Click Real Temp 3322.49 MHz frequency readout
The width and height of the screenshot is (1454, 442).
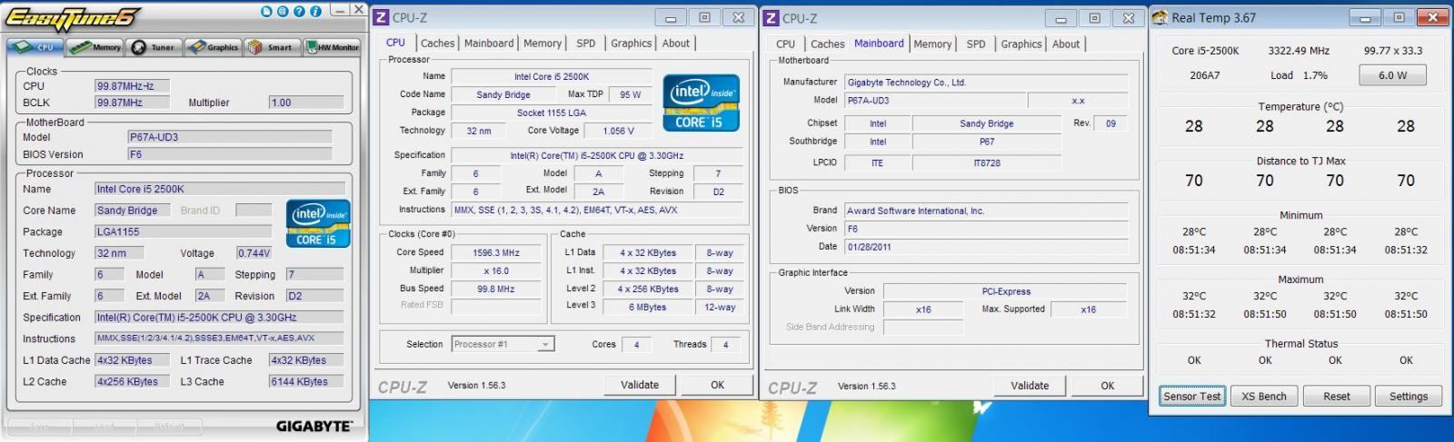pyautogui.click(x=1299, y=51)
